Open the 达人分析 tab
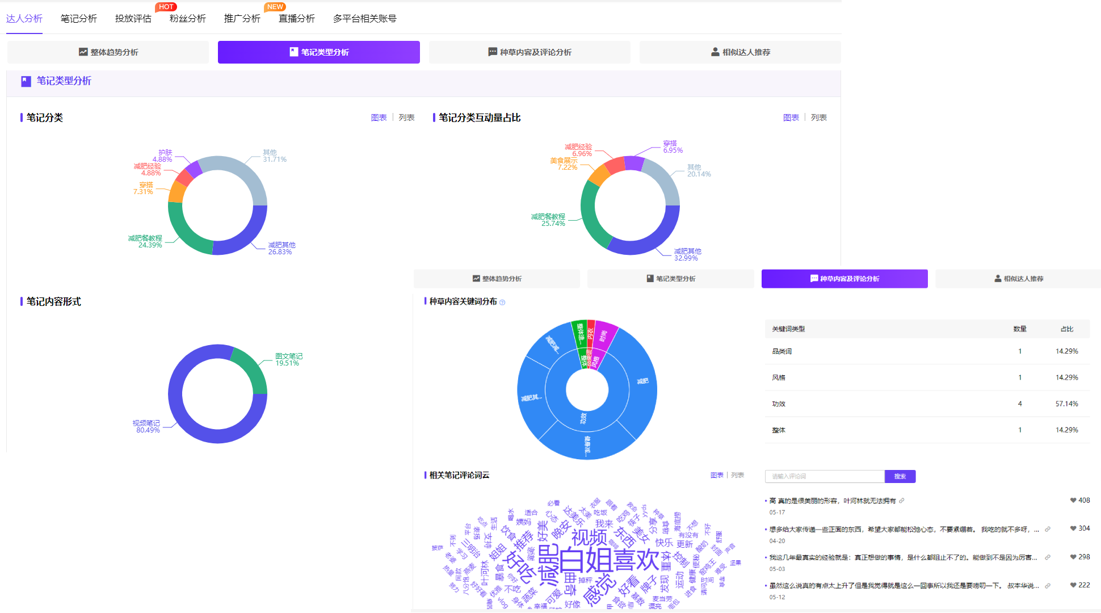This screenshot has width=1101, height=613. click(24, 18)
